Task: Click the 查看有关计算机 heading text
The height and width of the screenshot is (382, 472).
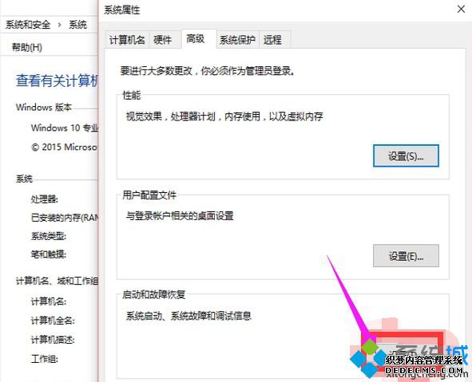Action: coord(57,81)
